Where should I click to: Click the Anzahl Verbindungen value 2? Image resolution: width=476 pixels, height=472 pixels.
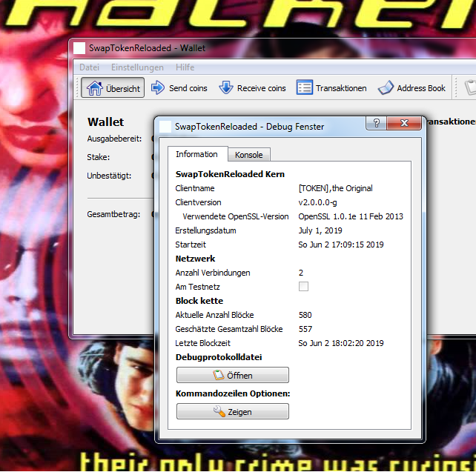tap(301, 273)
